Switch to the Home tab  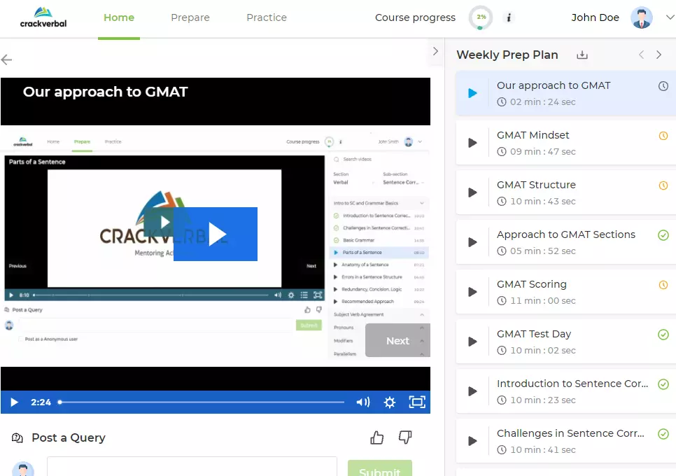(119, 17)
